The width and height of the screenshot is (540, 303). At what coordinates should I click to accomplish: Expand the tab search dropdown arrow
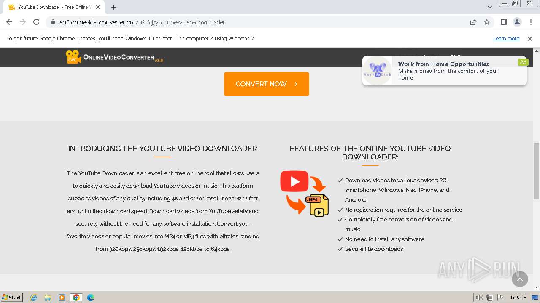489,7
